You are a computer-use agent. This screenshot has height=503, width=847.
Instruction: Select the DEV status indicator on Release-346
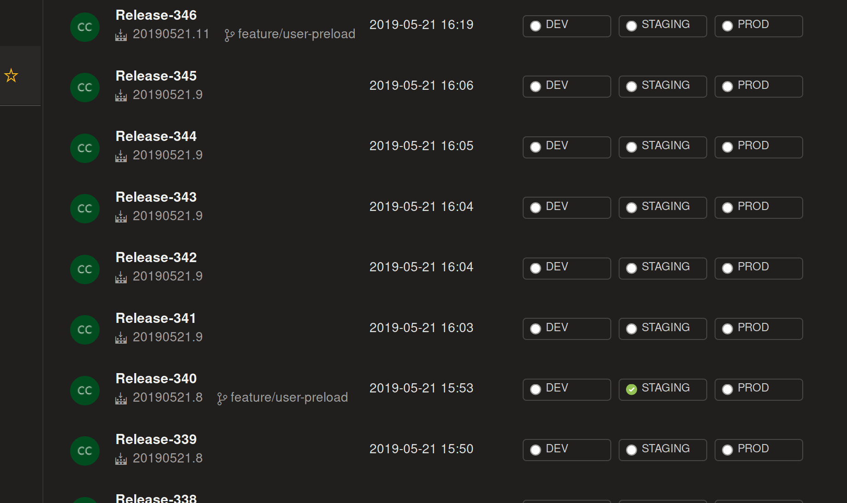point(535,26)
